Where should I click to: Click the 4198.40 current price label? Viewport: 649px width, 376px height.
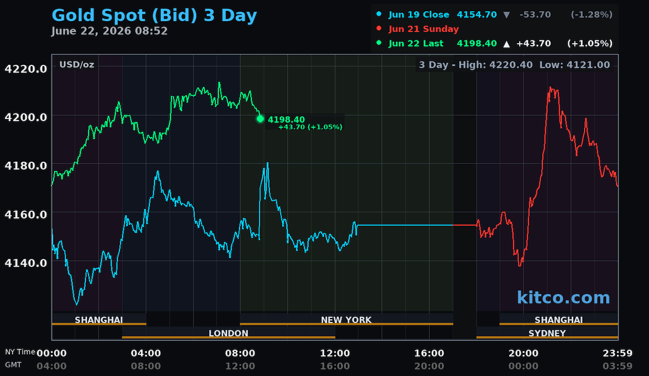pyautogui.click(x=286, y=120)
